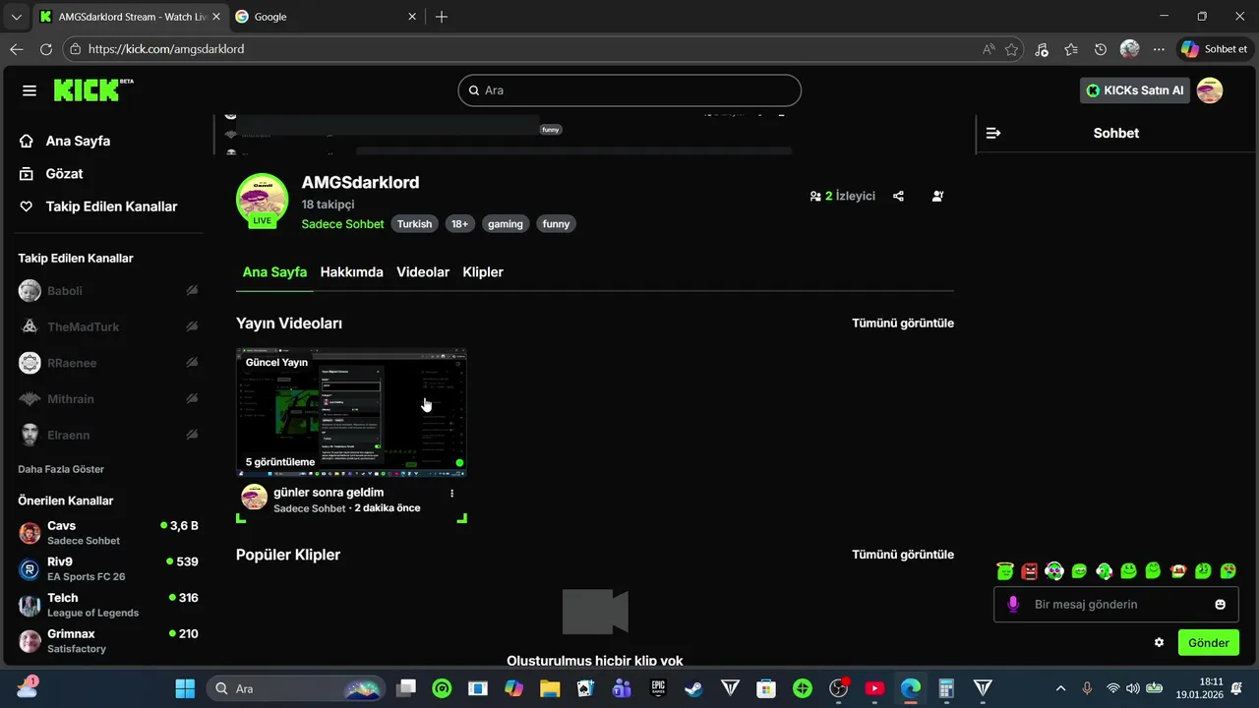Click the gaming tag under channel name
The height and width of the screenshot is (708, 1259).
coord(506,224)
